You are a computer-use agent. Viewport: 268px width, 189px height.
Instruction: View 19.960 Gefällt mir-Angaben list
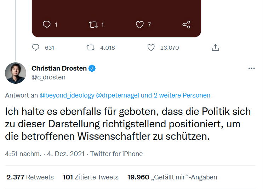coord(172,177)
